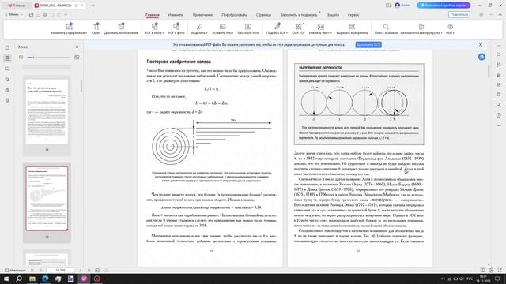This screenshot has height=284, width=506.
Task: Click the Выполнить OCR button
Action: tap(368, 45)
